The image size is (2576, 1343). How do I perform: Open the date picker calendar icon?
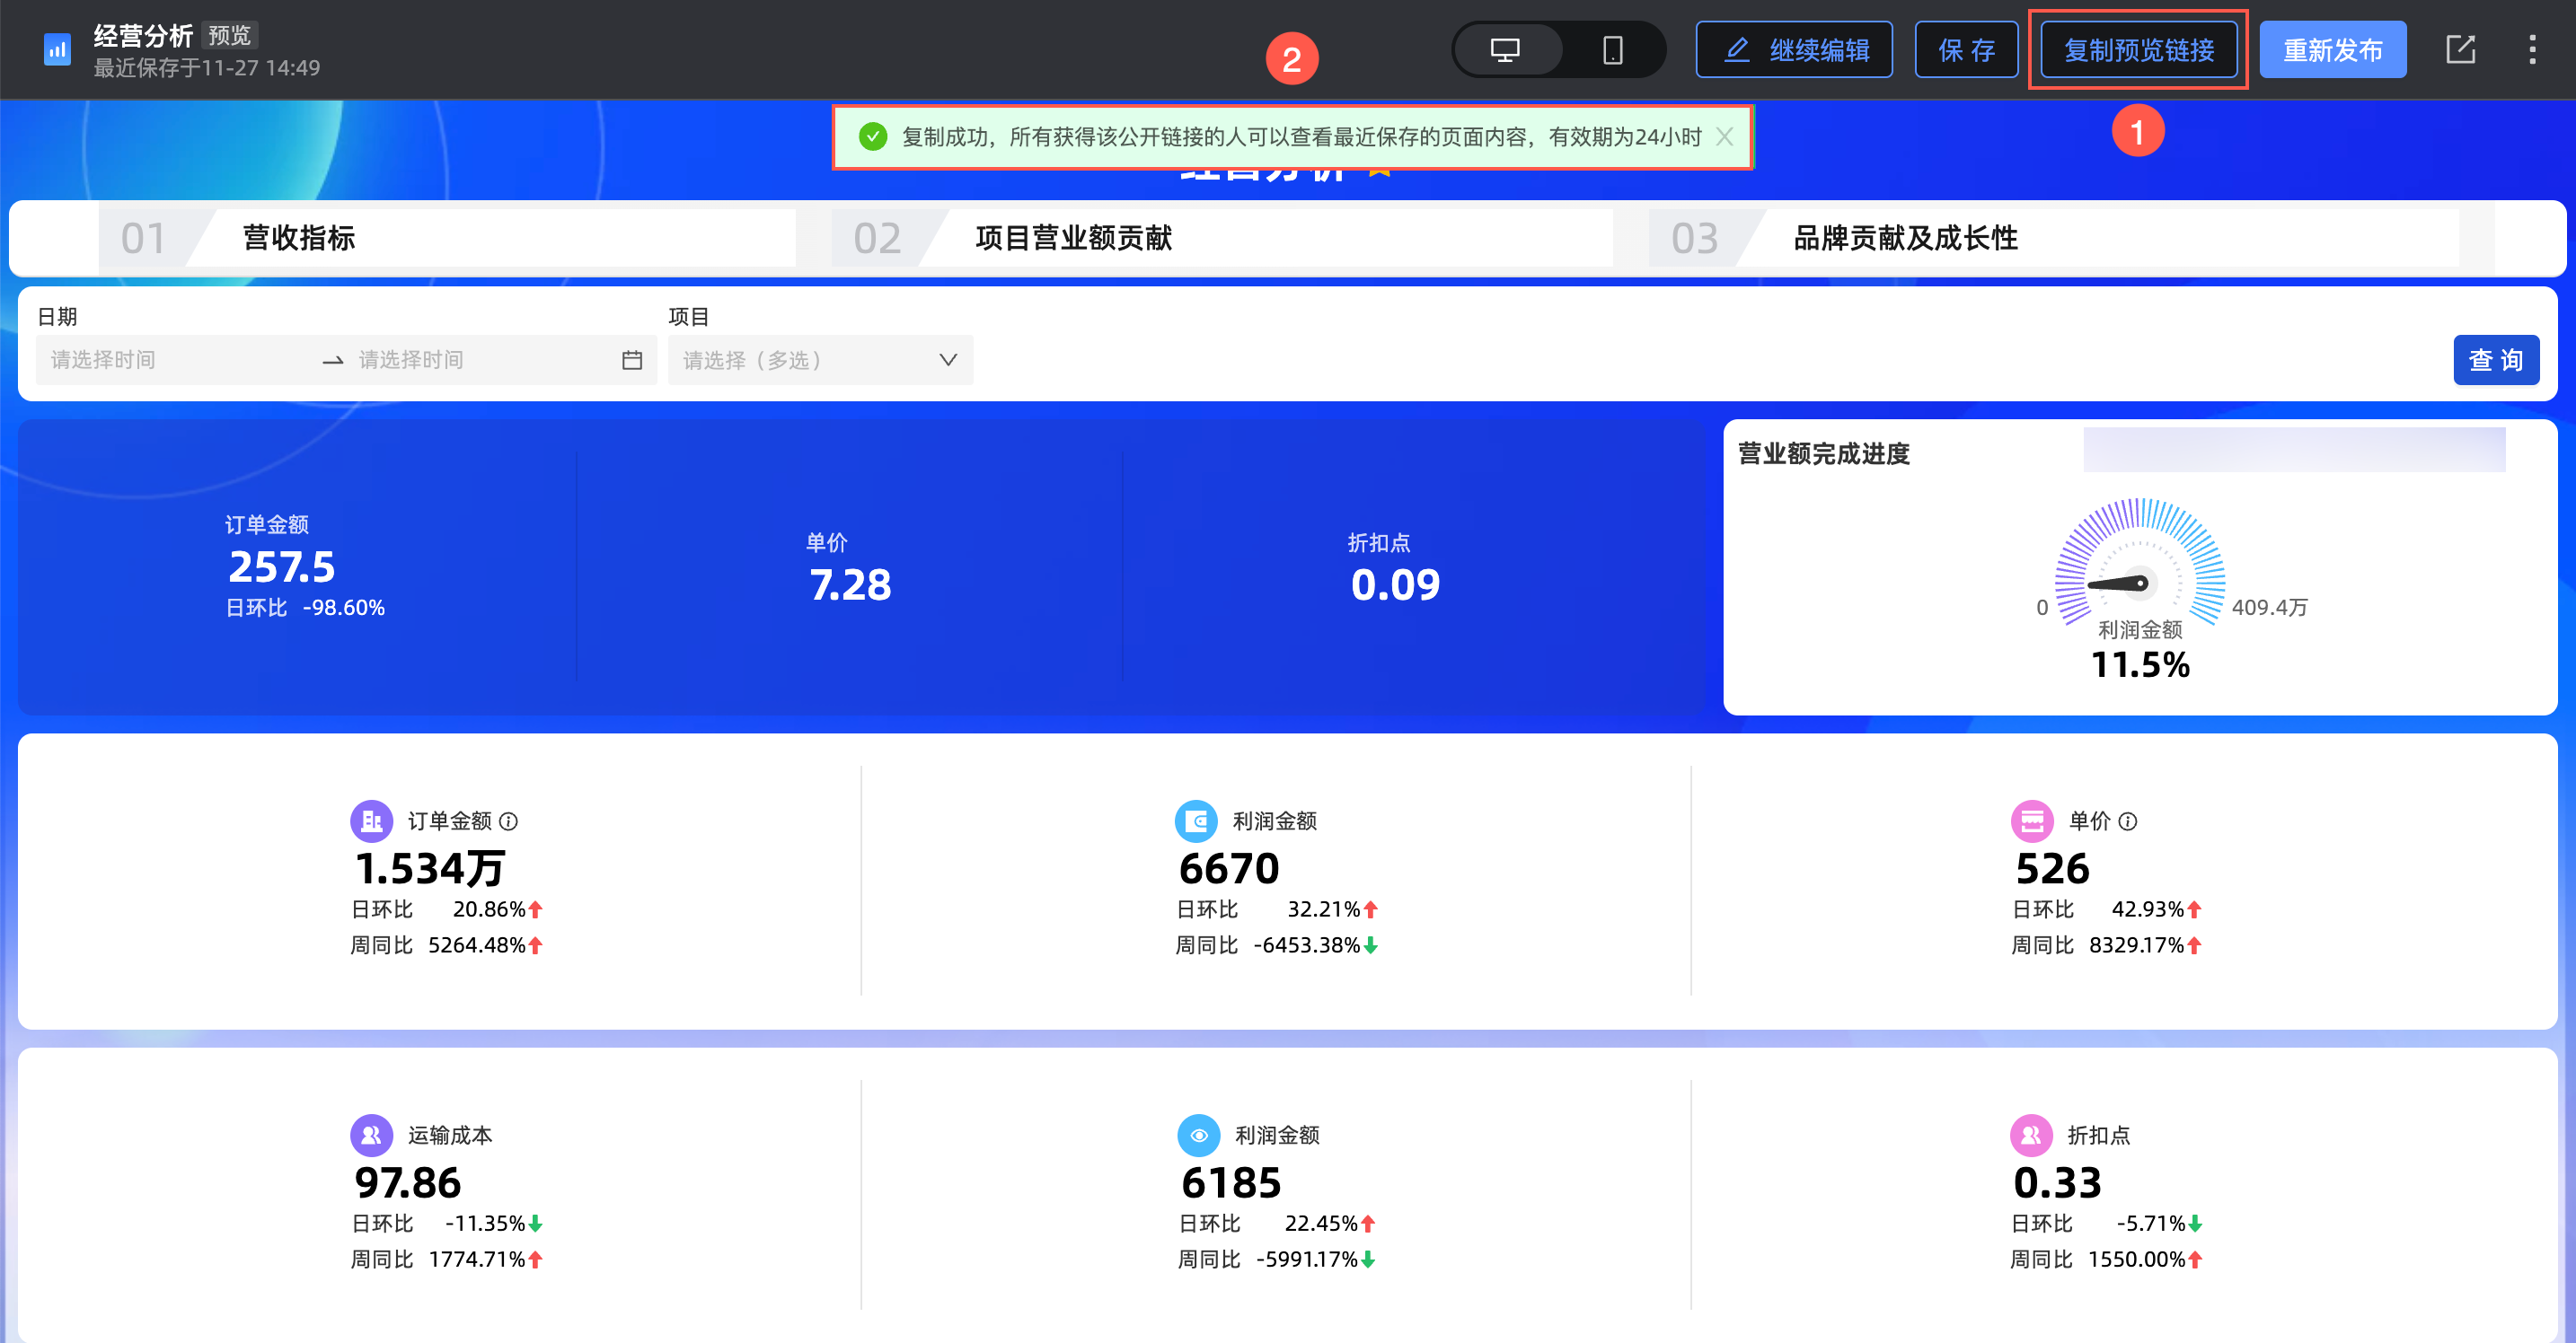click(x=632, y=360)
